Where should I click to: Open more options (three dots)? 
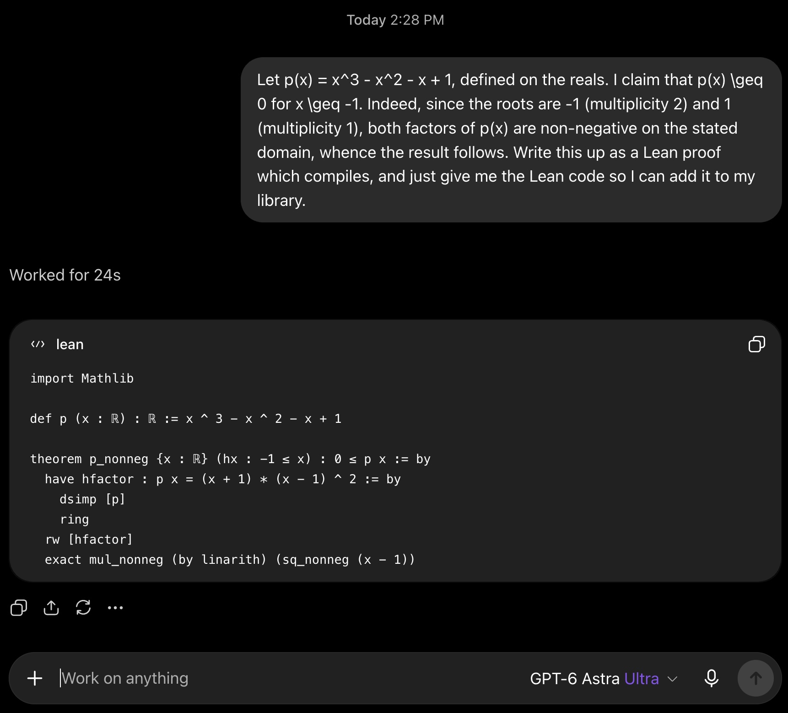pyautogui.click(x=115, y=608)
